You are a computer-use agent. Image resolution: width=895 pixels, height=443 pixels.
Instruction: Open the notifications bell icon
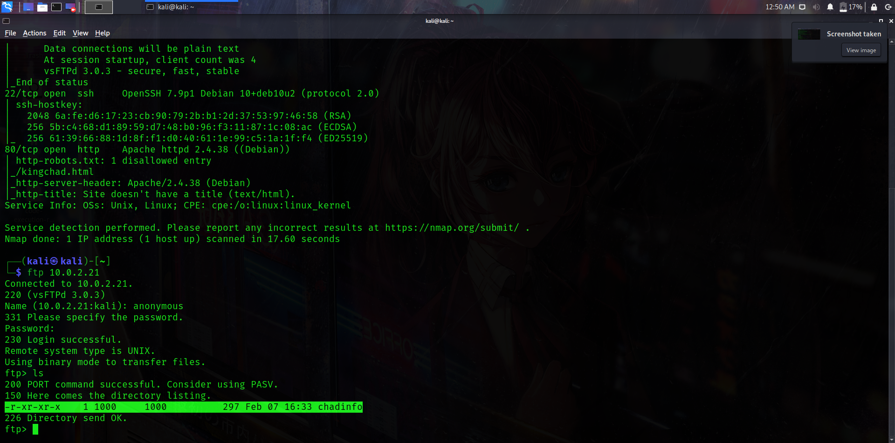point(830,7)
